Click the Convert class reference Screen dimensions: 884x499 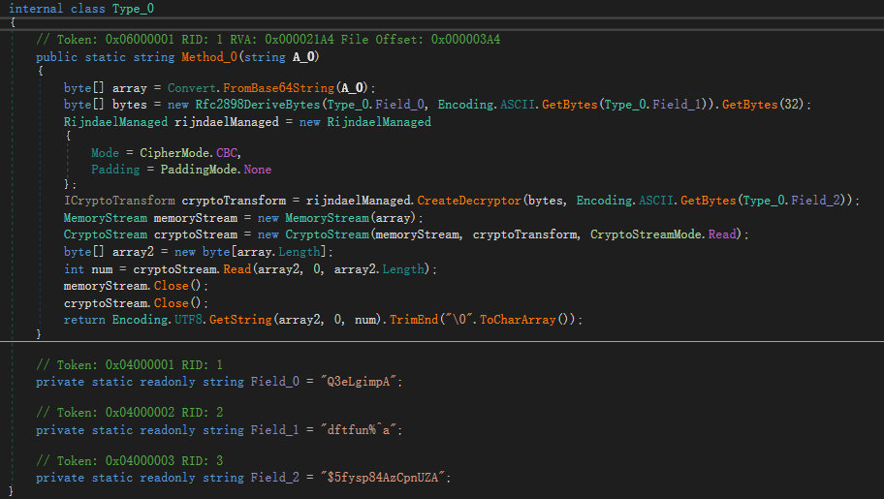click(x=192, y=88)
